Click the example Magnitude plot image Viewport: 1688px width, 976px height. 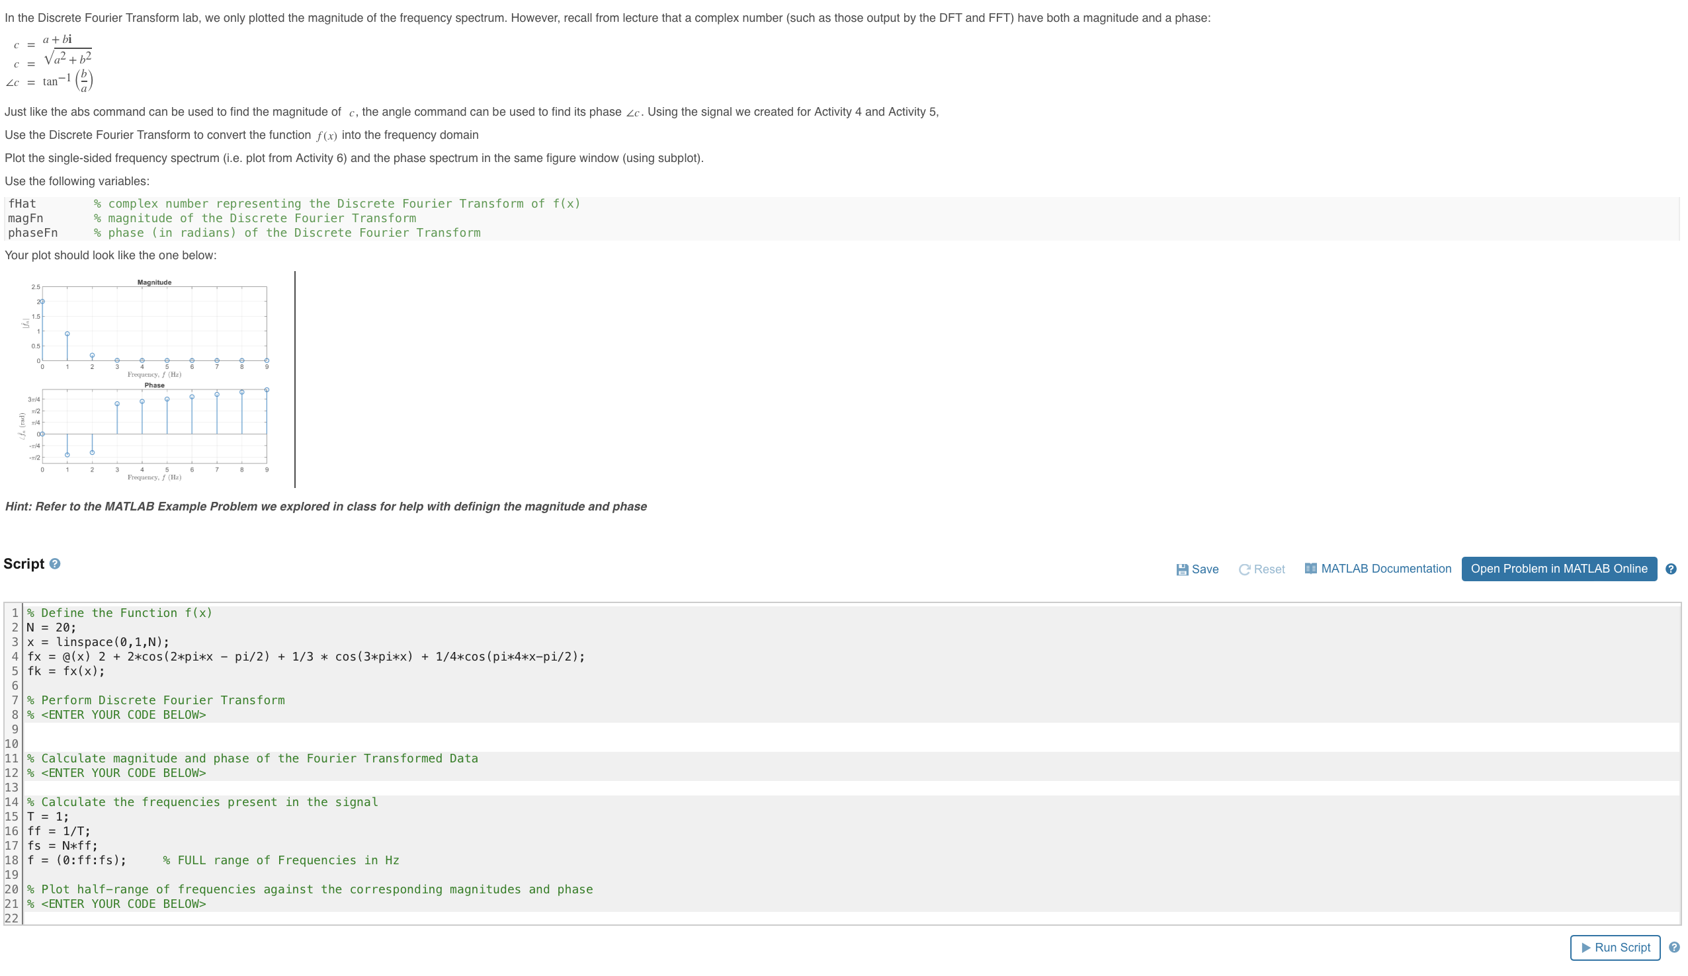154,325
